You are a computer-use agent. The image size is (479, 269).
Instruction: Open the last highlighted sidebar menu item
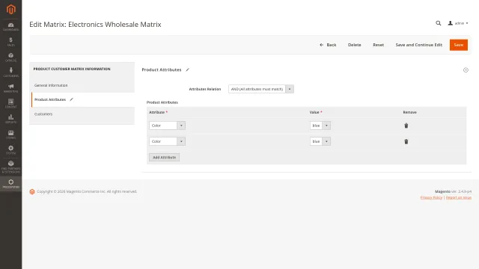[x=10, y=184]
